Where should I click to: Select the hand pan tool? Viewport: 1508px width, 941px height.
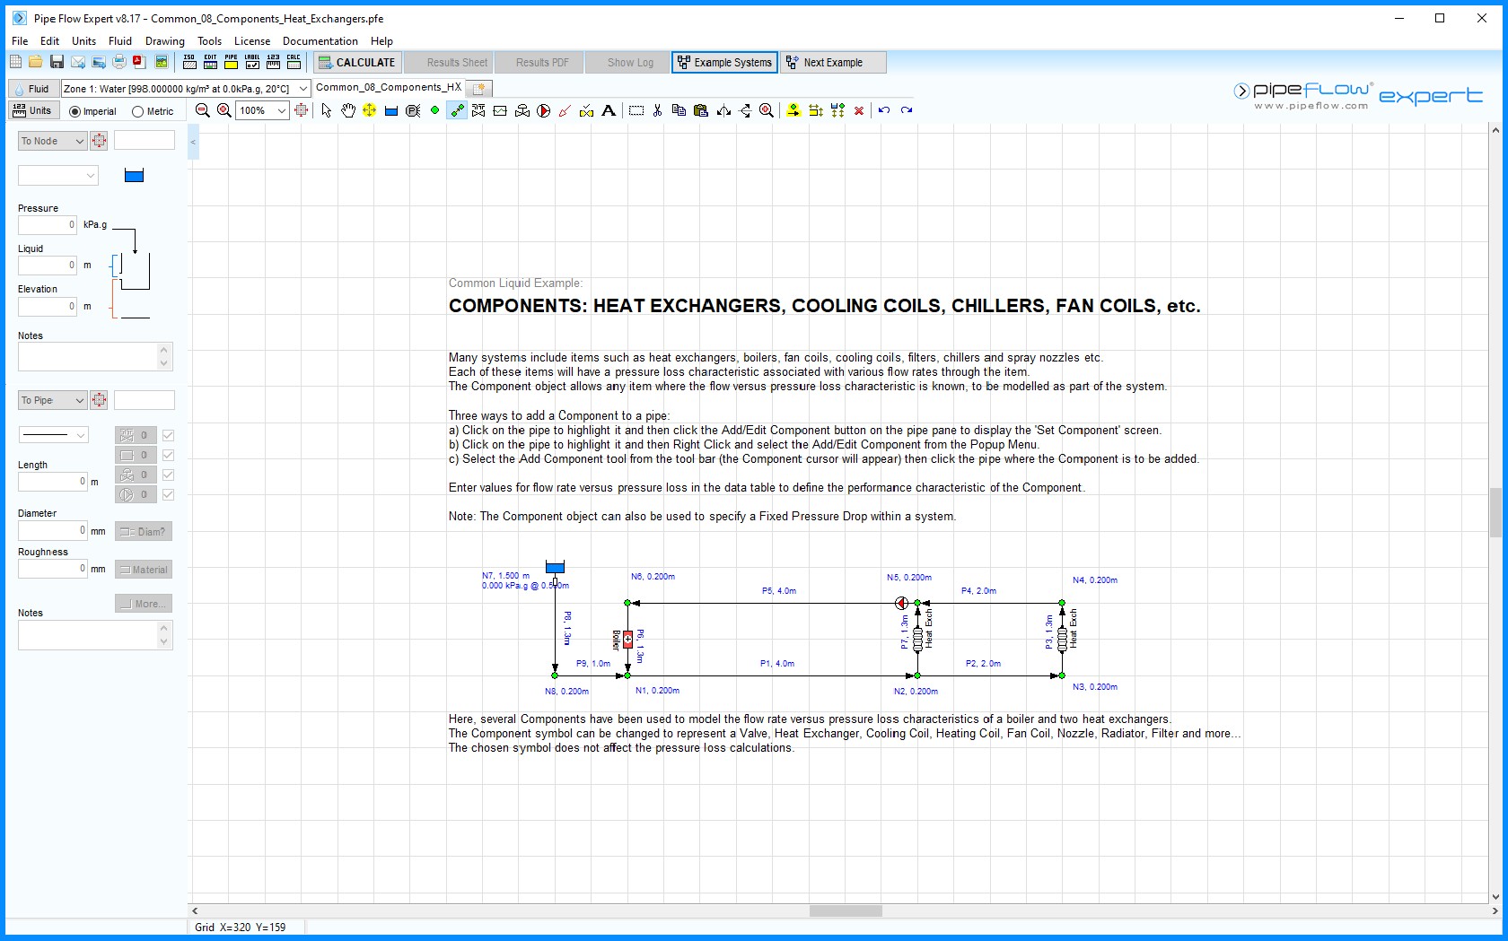click(347, 110)
